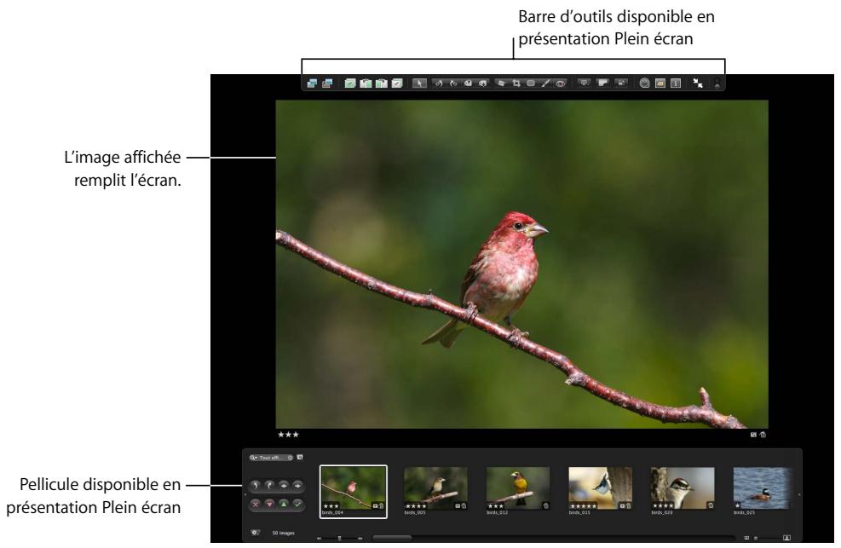Click the thumbnail size slider
This screenshot has height=548, width=841.
[767, 538]
